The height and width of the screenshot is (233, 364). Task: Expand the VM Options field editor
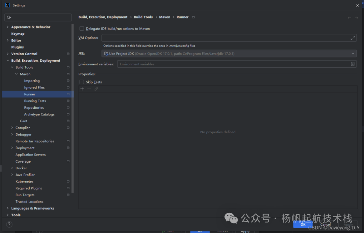pos(353,38)
